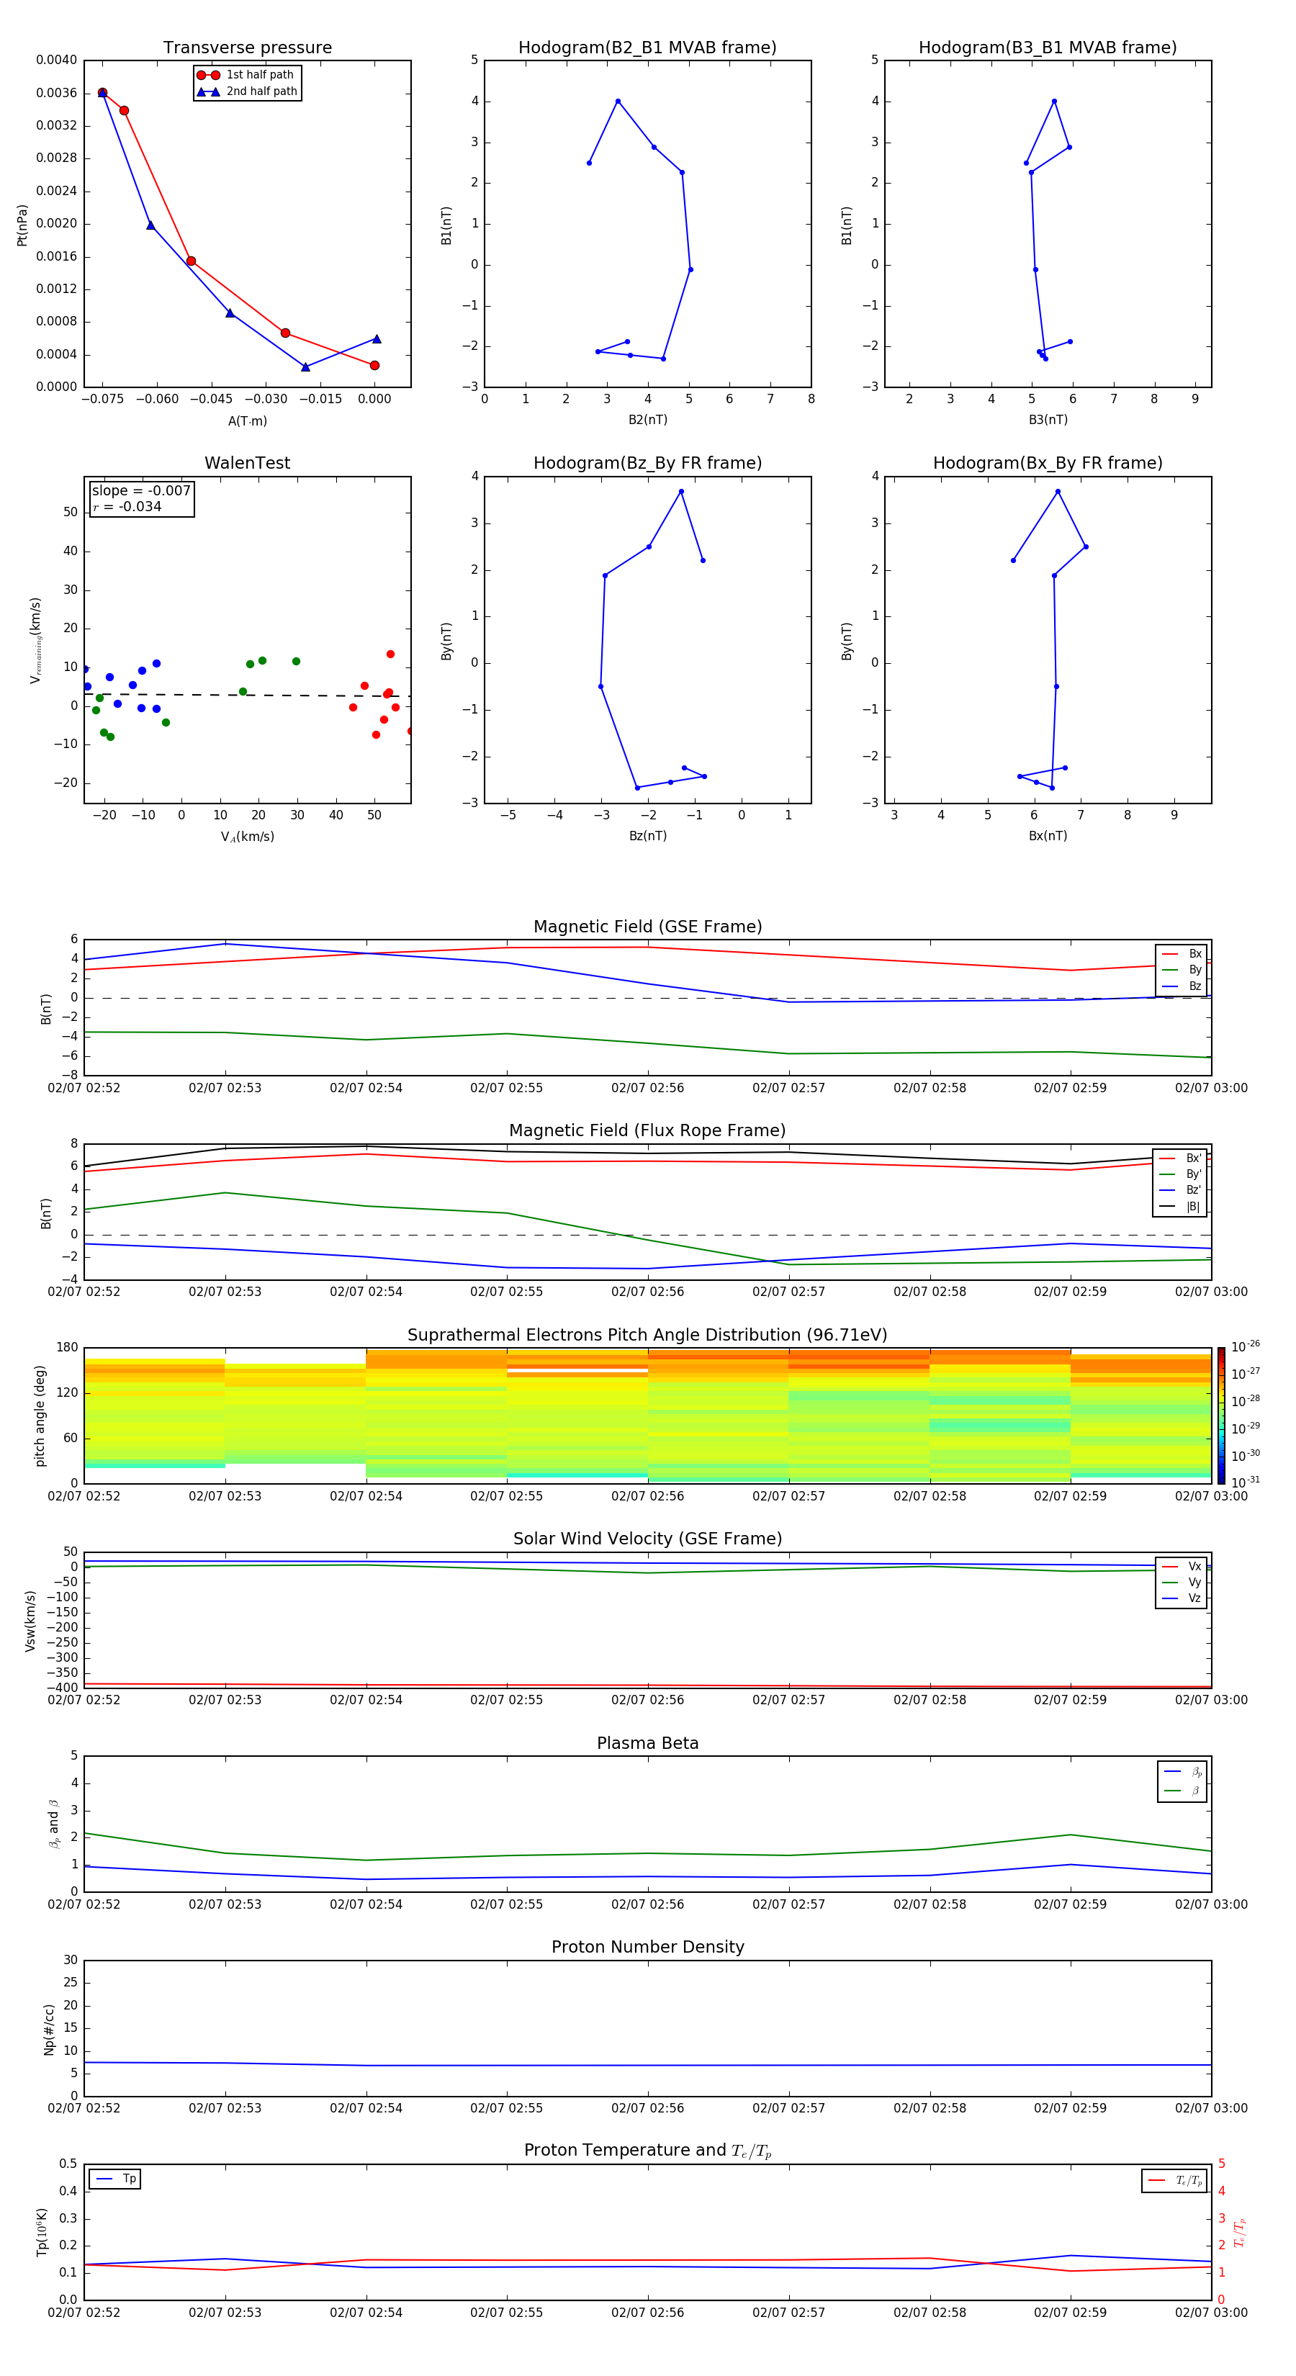Click the 'Plasma Beta' plot title
The width and height of the screenshot is (1296, 2376).
[x=647, y=1743]
